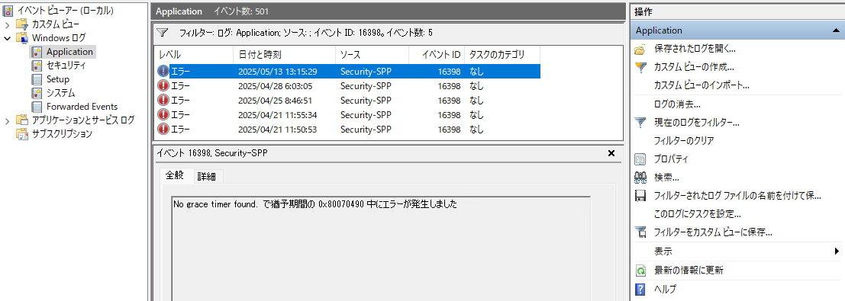Click the プロパティ icon in actions pane
This screenshot has height=301, width=845.
640,159
